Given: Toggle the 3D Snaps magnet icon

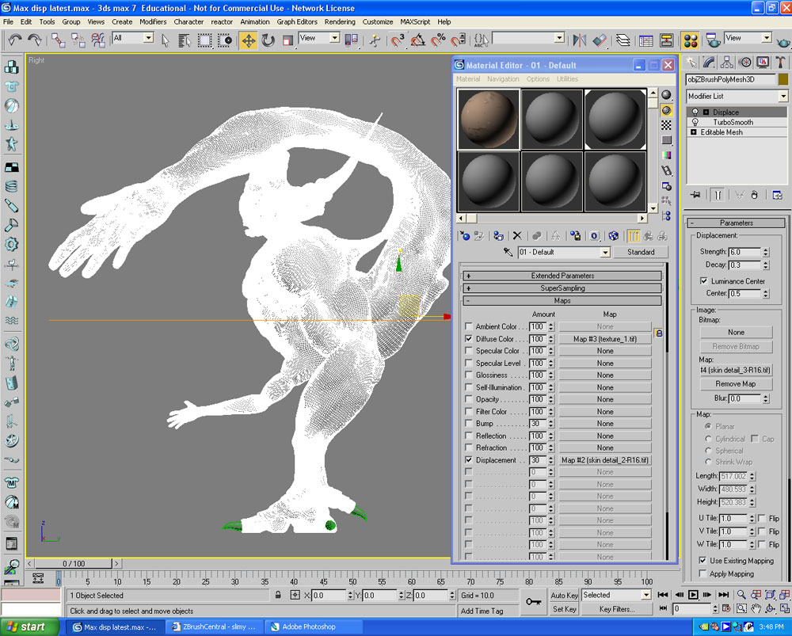Looking at the screenshot, I should coord(398,40).
